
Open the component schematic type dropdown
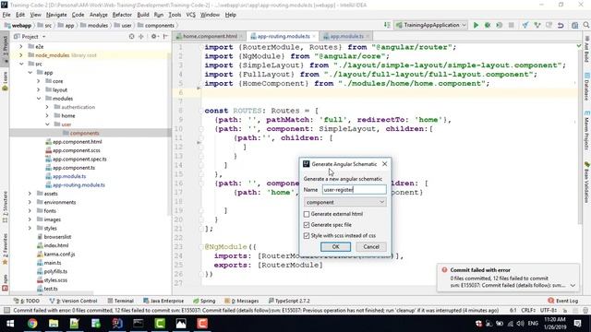(344, 202)
